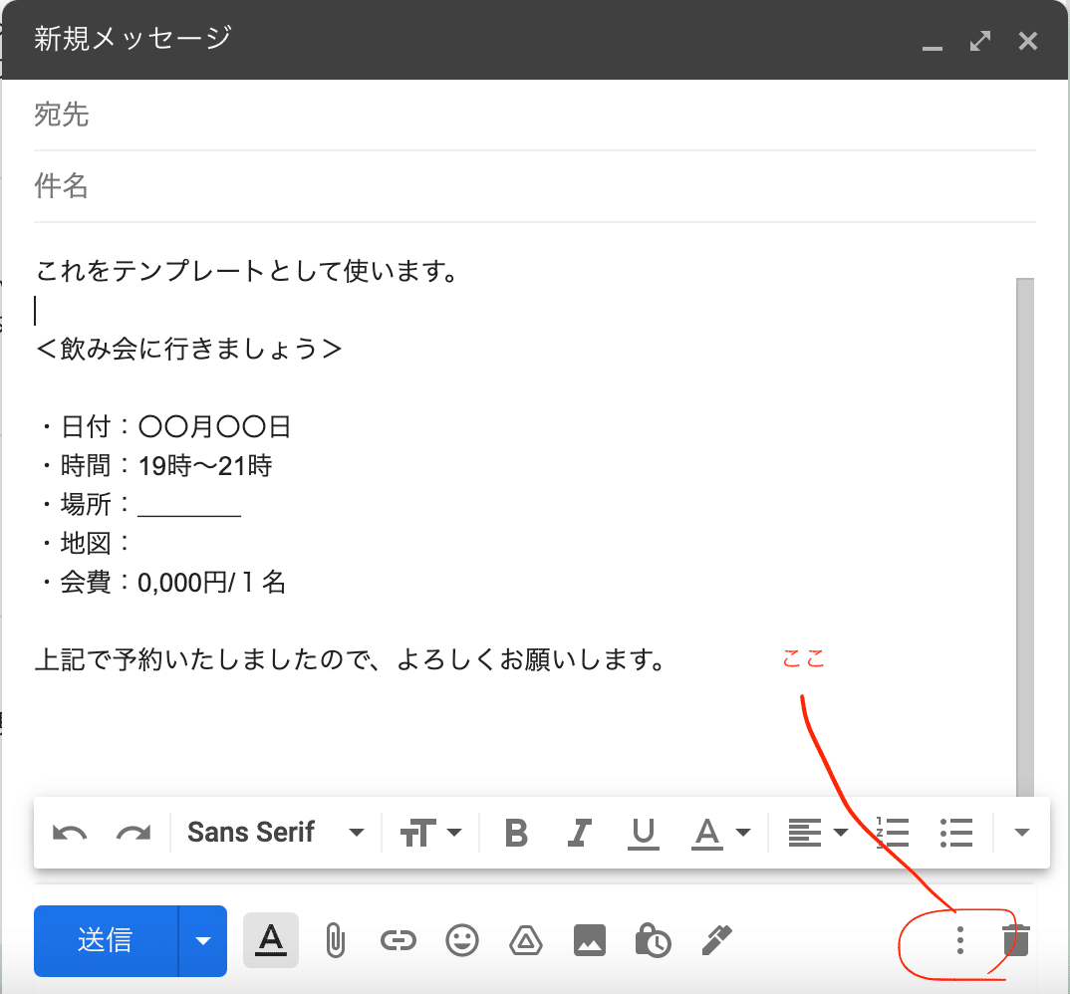
Task: Close the 新規メッセージ compose window
Action: 1028,41
